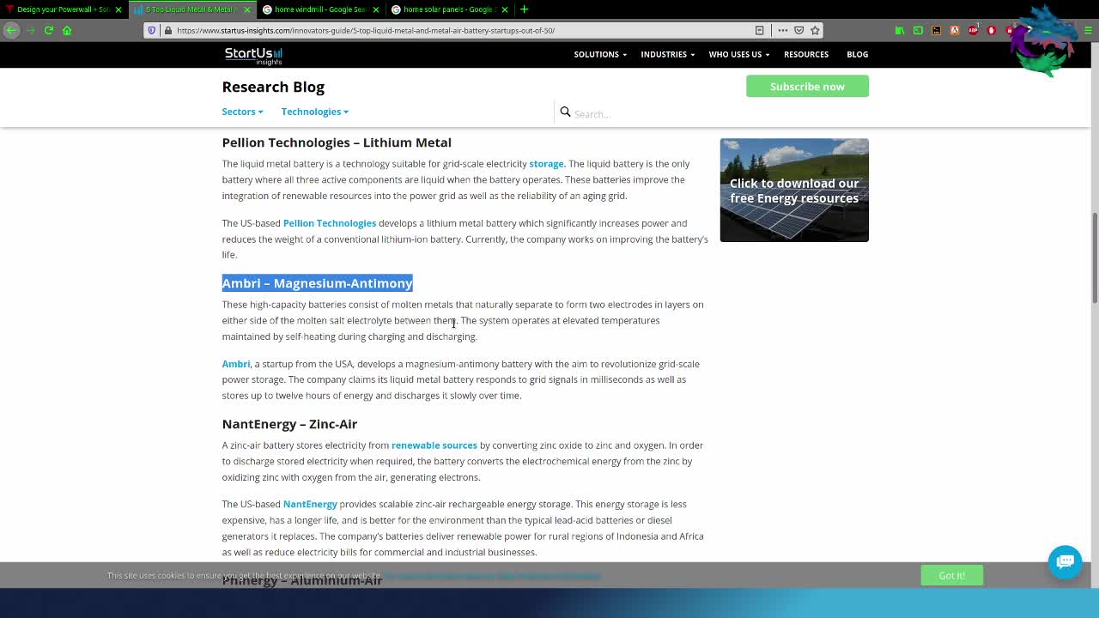Follow the renewable sources link
1099x618 pixels.
coord(434,445)
